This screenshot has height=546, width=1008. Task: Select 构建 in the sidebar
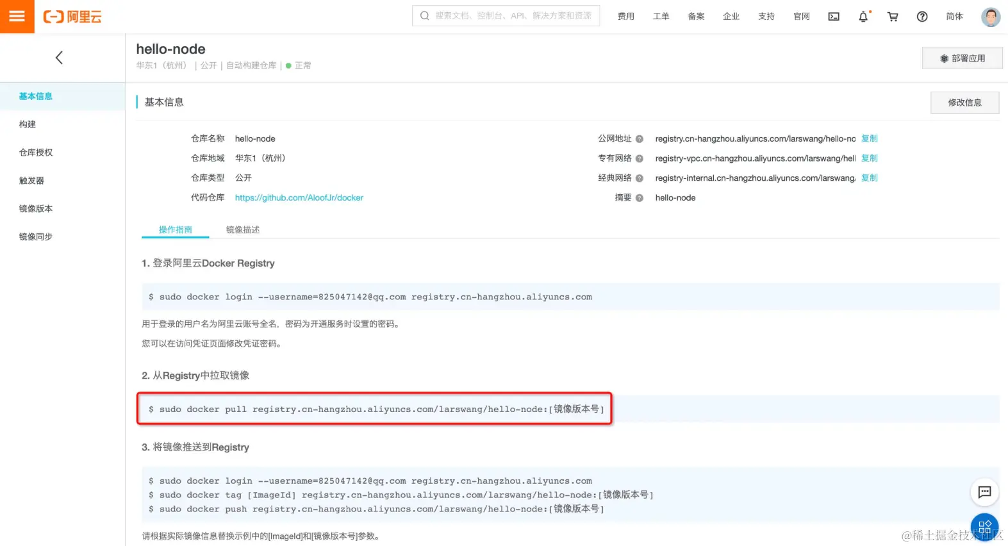(62, 124)
